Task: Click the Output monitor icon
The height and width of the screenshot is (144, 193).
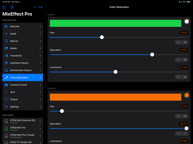Action: 6,99
